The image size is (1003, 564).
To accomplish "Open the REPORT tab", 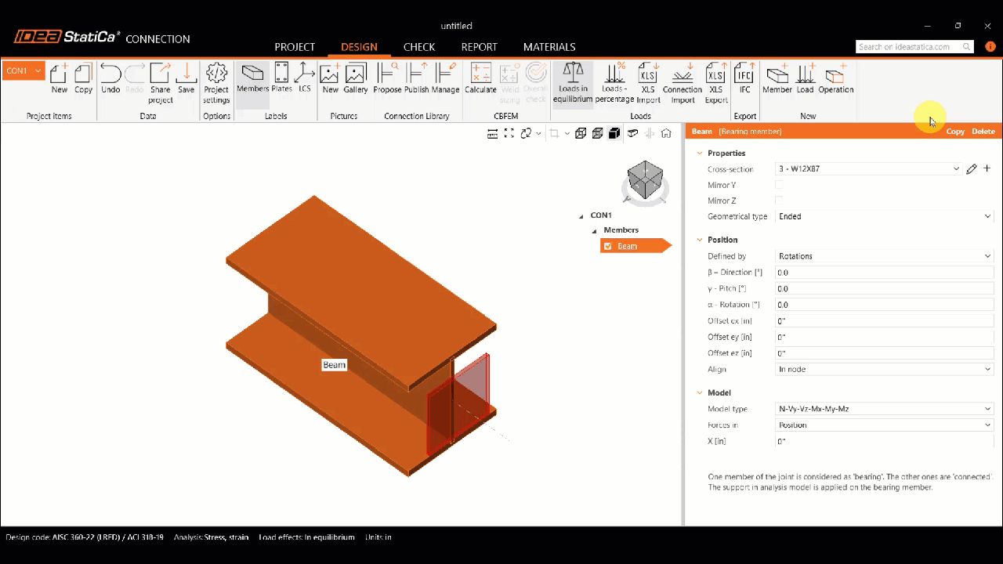I will 479,47.
